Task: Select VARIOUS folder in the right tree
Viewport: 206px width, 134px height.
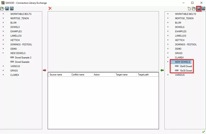Action: pos(180,75)
